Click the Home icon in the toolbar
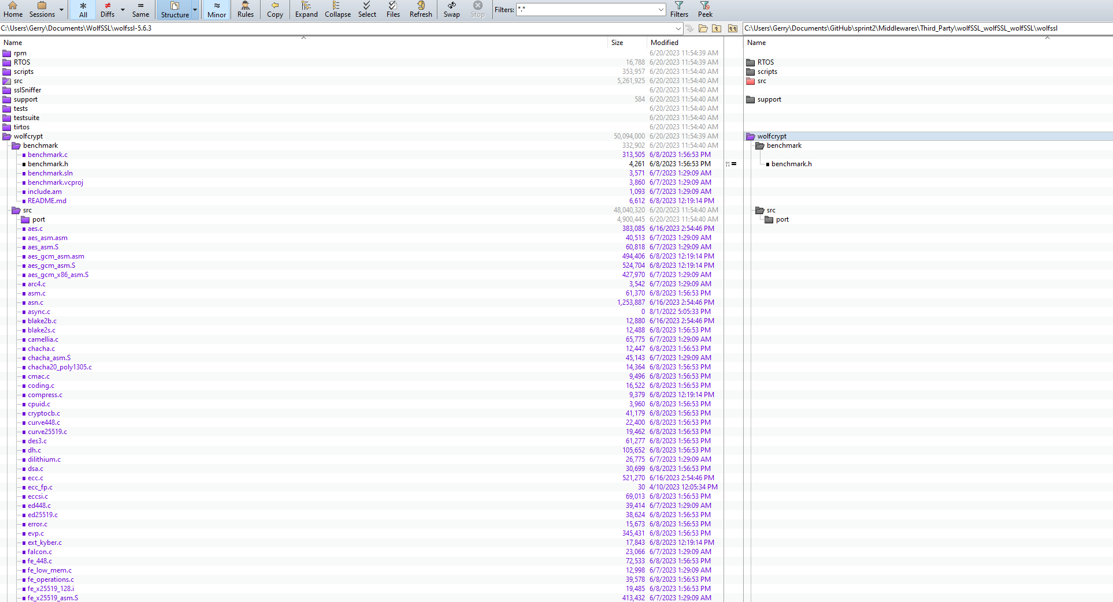 tap(13, 9)
